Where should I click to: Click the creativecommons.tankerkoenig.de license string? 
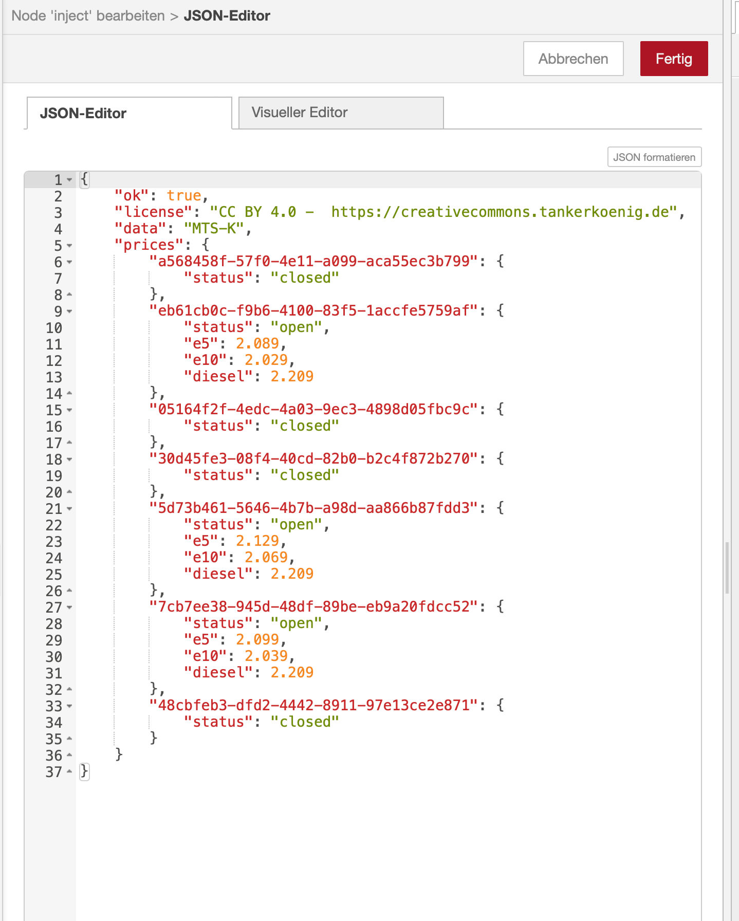tap(444, 212)
